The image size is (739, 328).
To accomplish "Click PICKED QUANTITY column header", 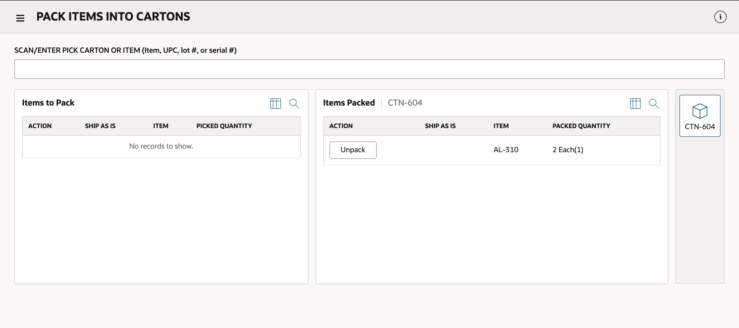I will click(224, 126).
